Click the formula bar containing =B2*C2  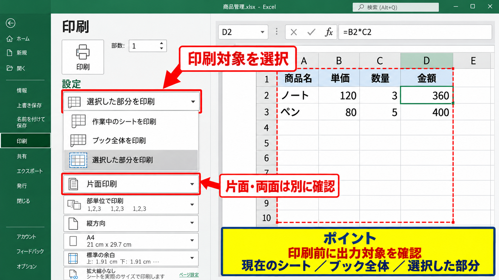[415, 32]
